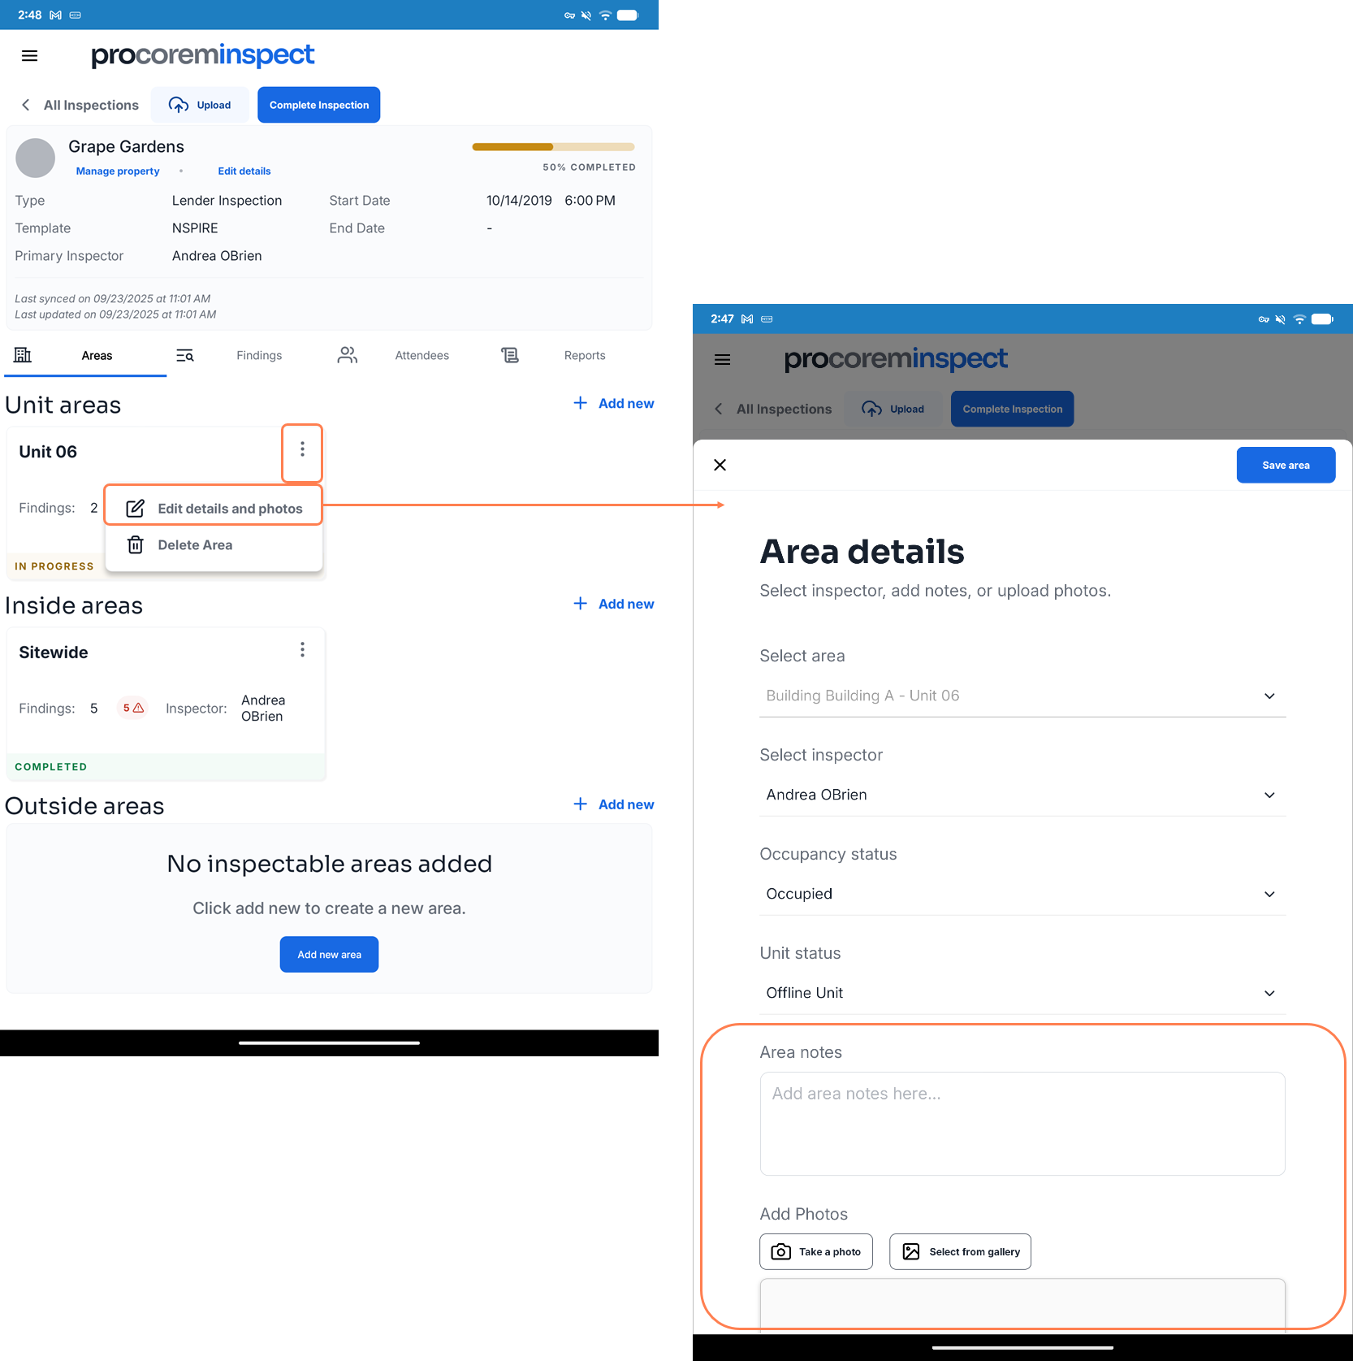
Task: Expand the Select inspector dropdown
Action: pyautogui.click(x=1022, y=795)
